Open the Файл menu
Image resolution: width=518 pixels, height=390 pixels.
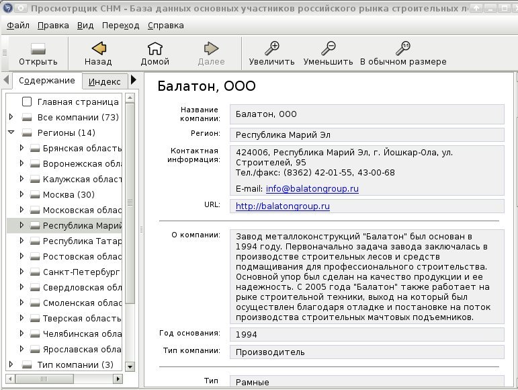pyautogui.click(x=18, y=26)
